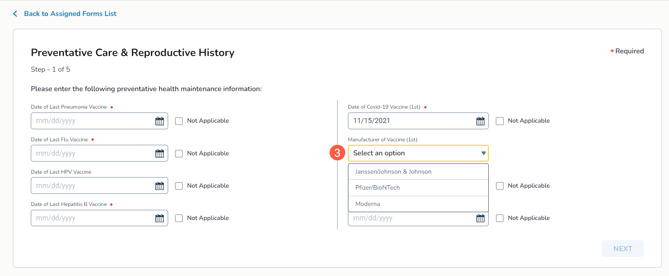Check Not Applicable for Flu Vaccine
The height and width of the screenshot is (276, 669).
(179, 153)
